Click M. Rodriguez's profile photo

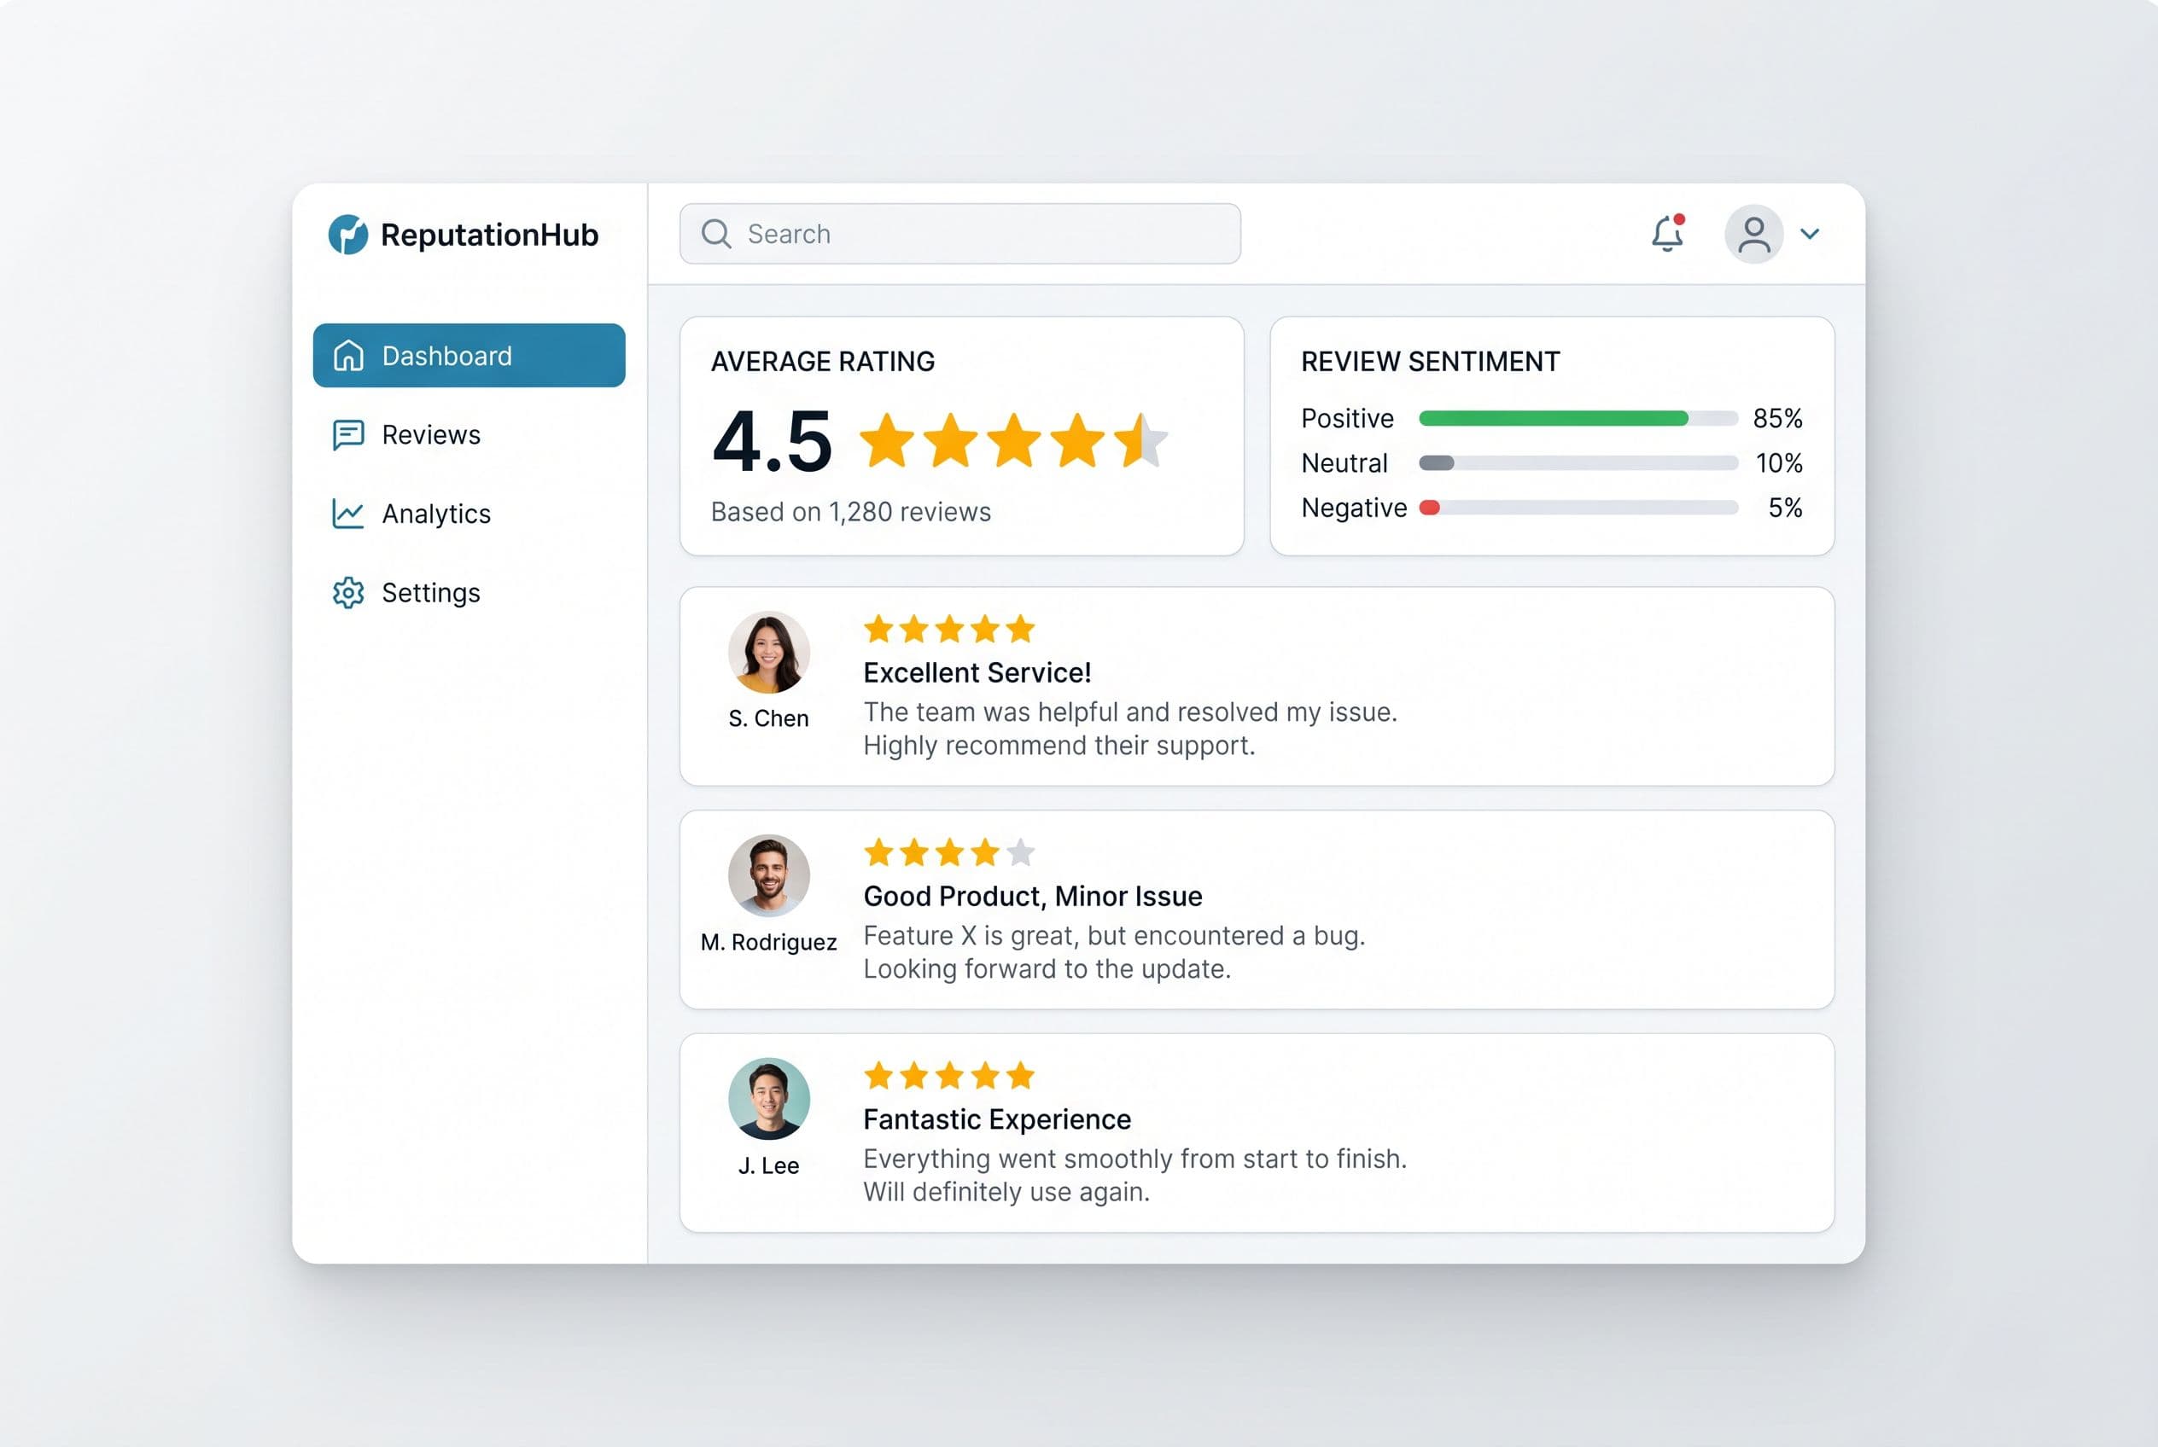[x=769, y=875]
